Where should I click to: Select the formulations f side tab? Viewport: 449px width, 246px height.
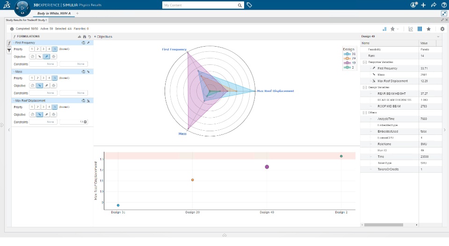(x=9, y=43)
